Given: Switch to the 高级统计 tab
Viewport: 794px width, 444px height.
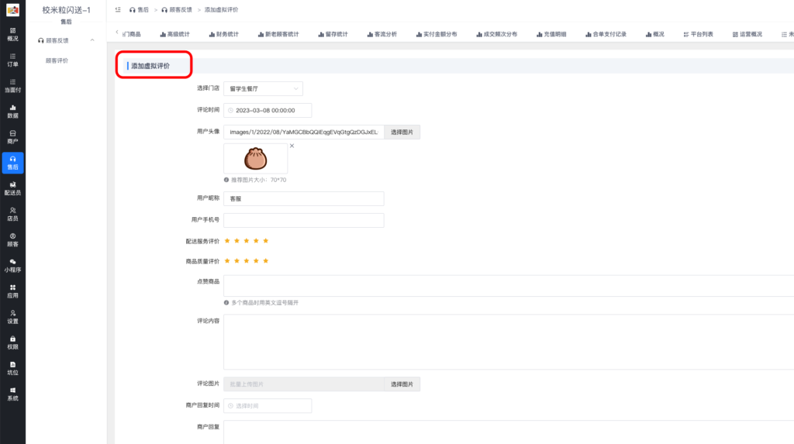Looking at the screenshot, I should [x=174, y=34].
